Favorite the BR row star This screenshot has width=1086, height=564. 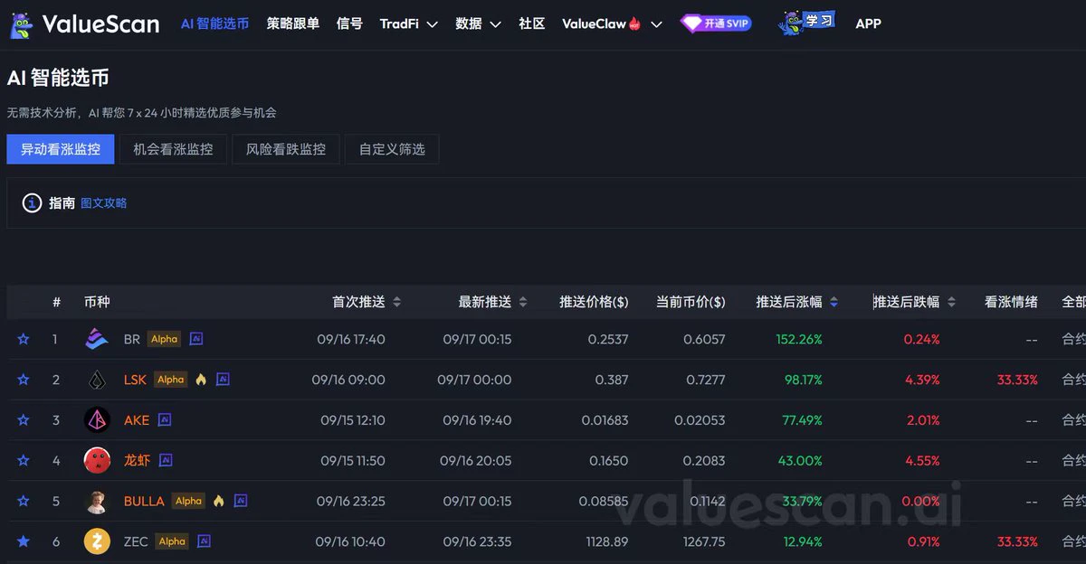[24, 339]
